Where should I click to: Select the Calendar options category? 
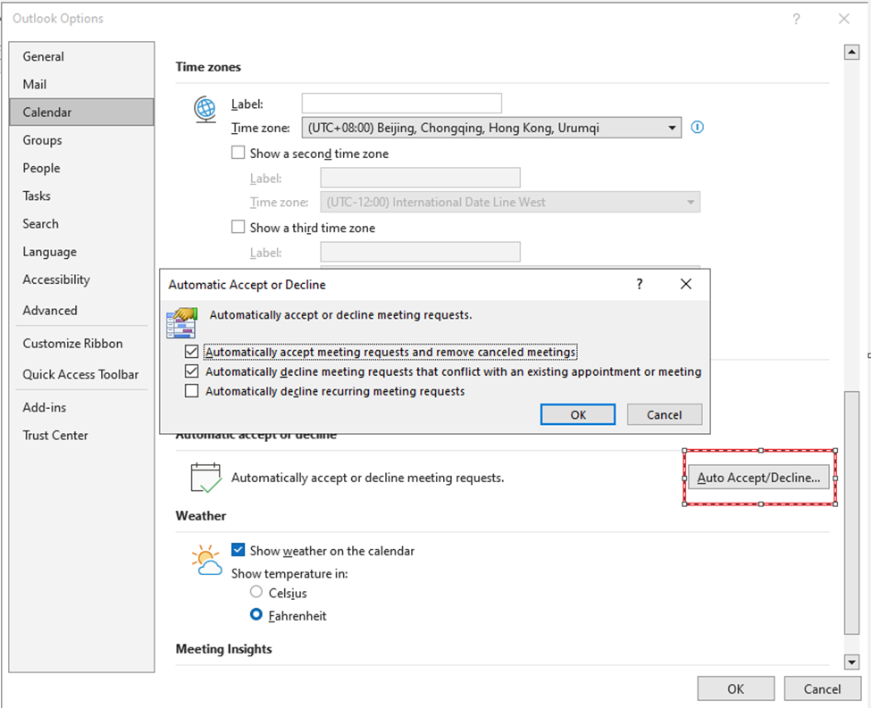tap(81, 112)
